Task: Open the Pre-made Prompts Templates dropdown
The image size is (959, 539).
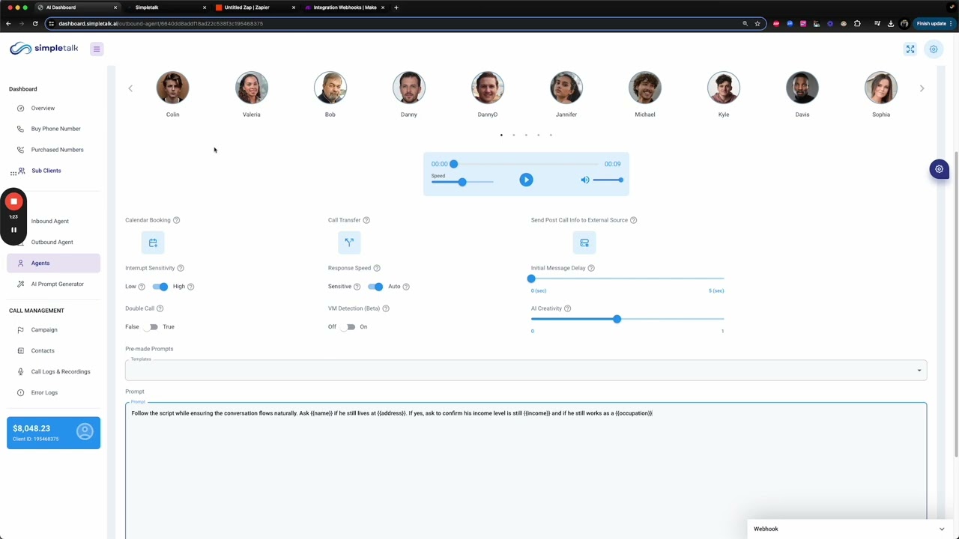Action: pos(526,371)
